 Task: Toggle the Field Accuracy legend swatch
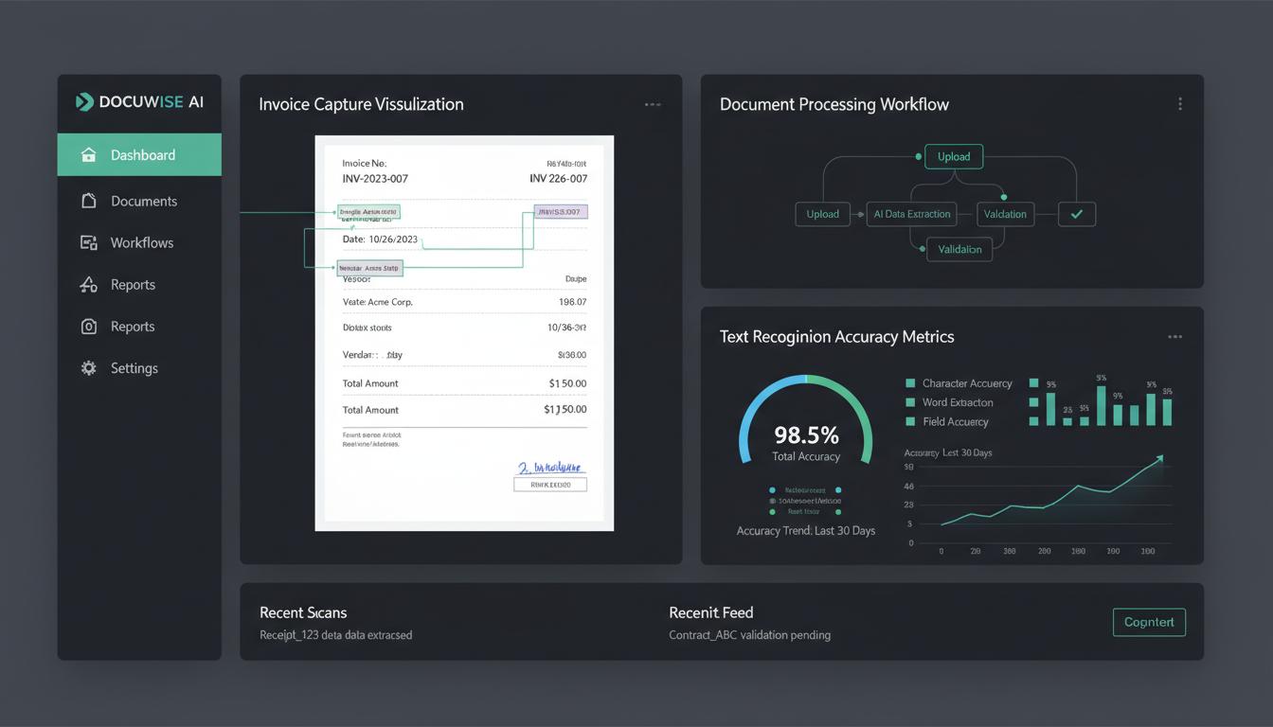point(910,421)
